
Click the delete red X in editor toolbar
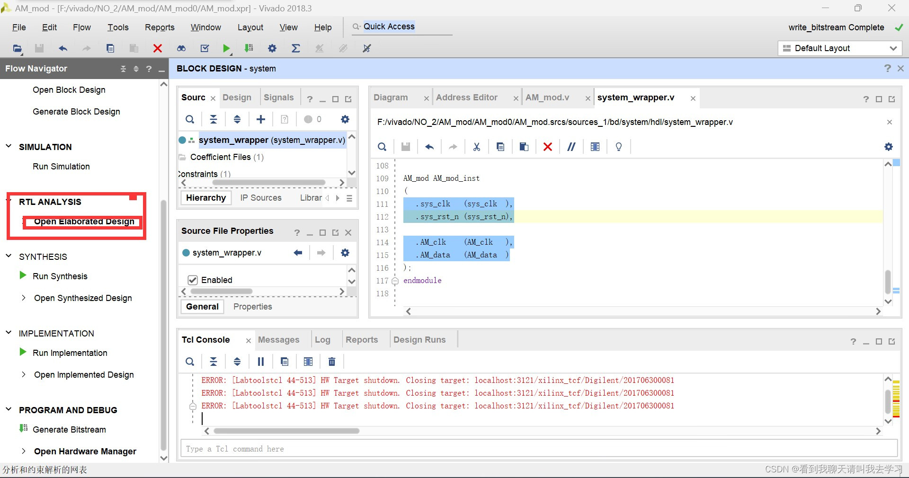click(x=548, y=147)
